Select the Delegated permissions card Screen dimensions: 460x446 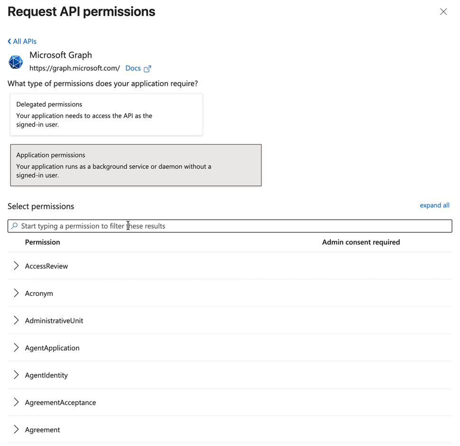[x=106, y=114]
